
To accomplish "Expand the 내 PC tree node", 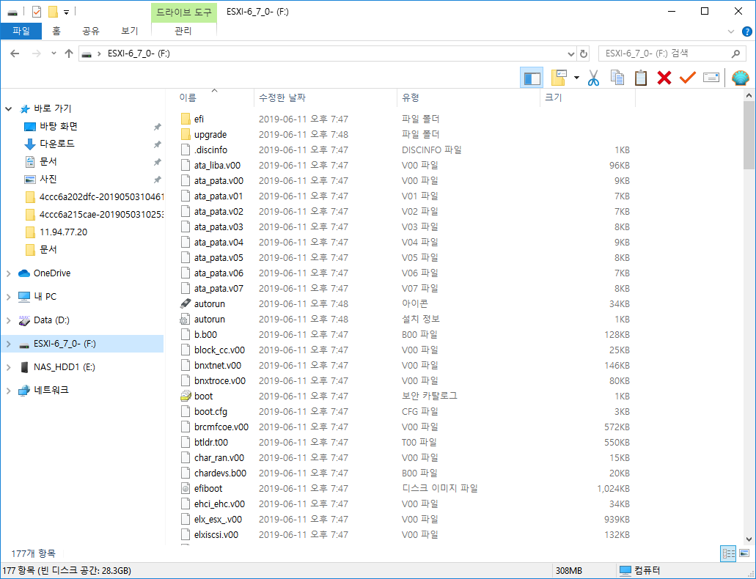I will 9,297.
